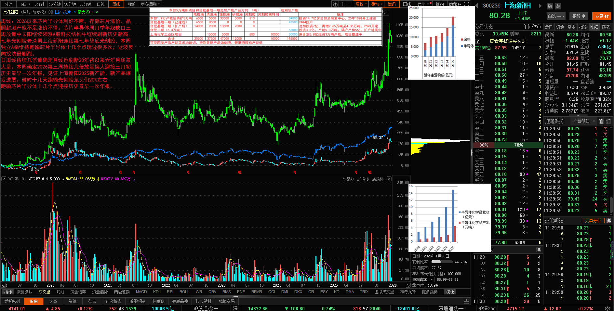Toggle 神奇九转 indicator
614x311 pixels.
(408, 292)
